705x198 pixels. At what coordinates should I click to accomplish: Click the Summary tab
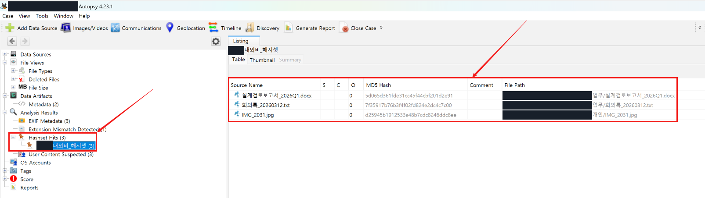tap(290, 60)
